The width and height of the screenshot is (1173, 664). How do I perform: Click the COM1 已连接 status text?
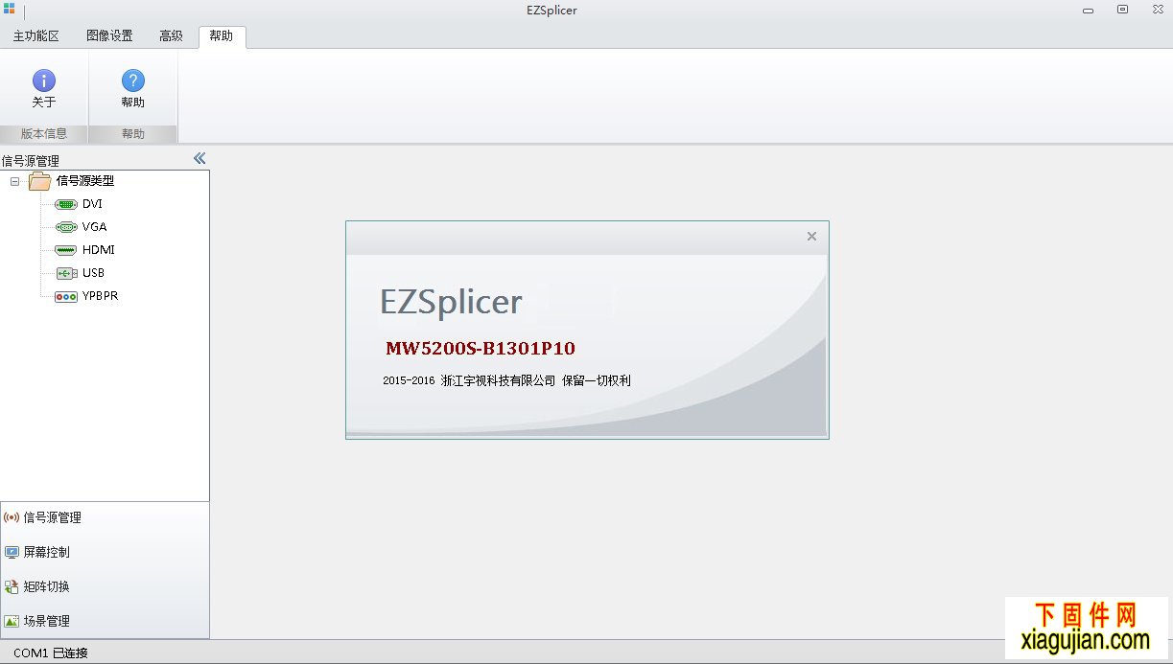[x=51, y=653]
